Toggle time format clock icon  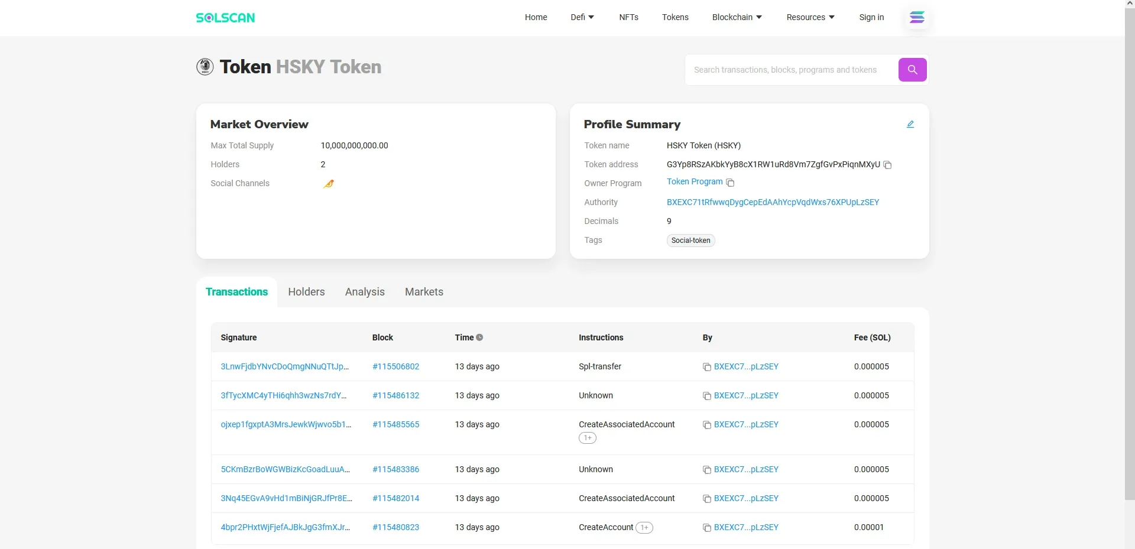tap(479, 337)
